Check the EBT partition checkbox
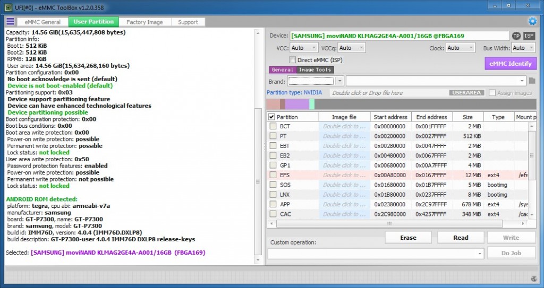 [273, 145]
